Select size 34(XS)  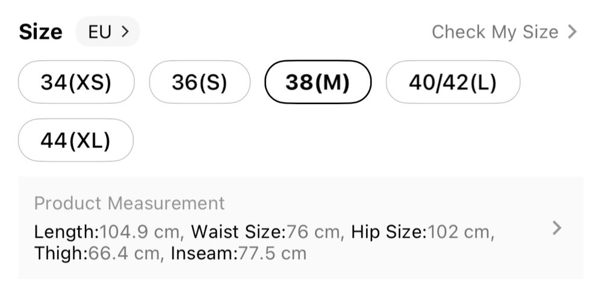pyautogui.click(x=76, y=82)
